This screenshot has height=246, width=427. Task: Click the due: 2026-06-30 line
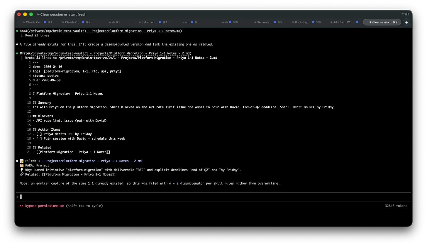47,80
